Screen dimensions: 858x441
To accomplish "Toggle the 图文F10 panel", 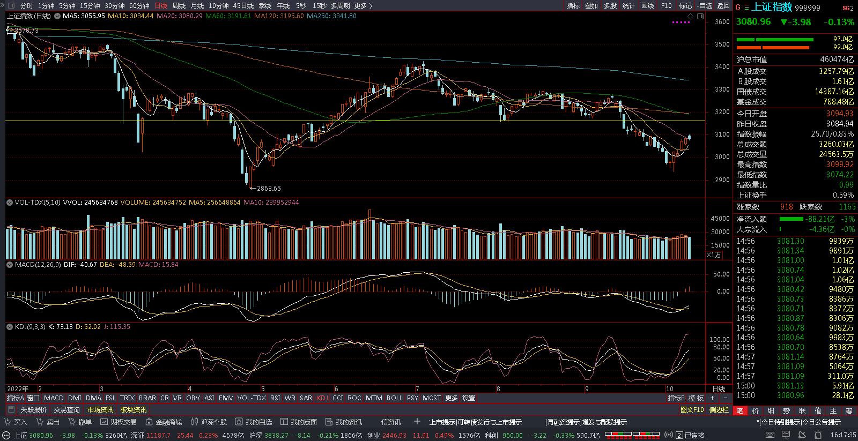I will [692, 410].
